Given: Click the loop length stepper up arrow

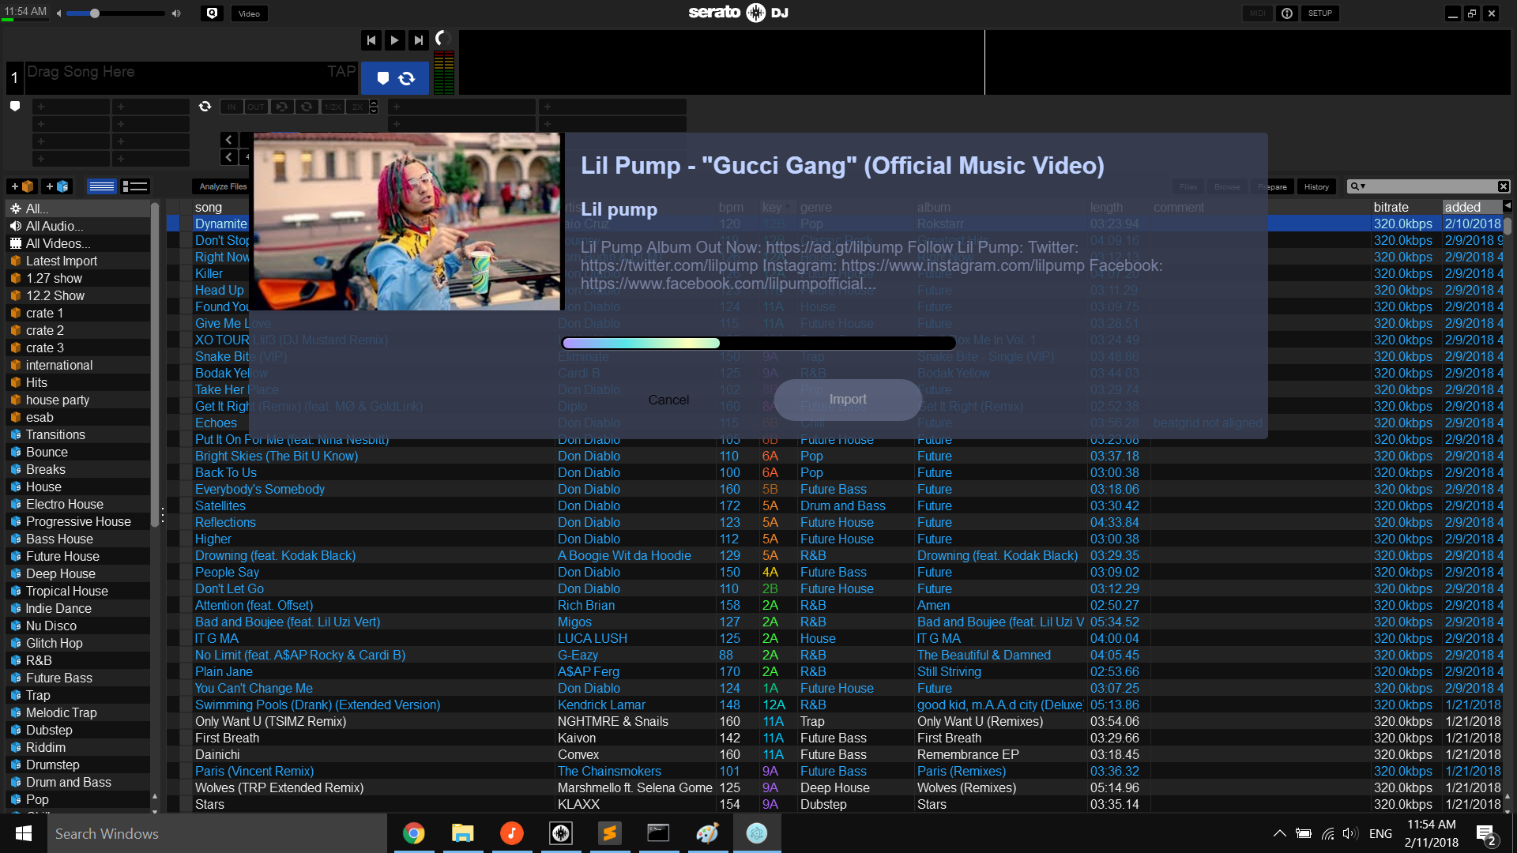Looking at the screenshot, I should [x=374, y=103].
